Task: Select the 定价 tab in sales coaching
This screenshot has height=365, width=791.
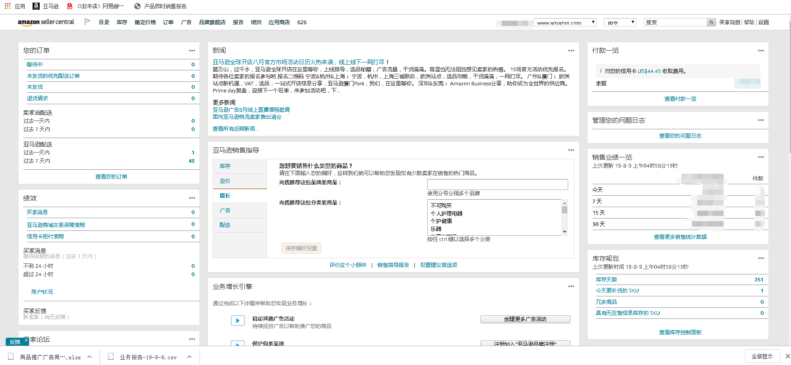Action: coord(240,181)
